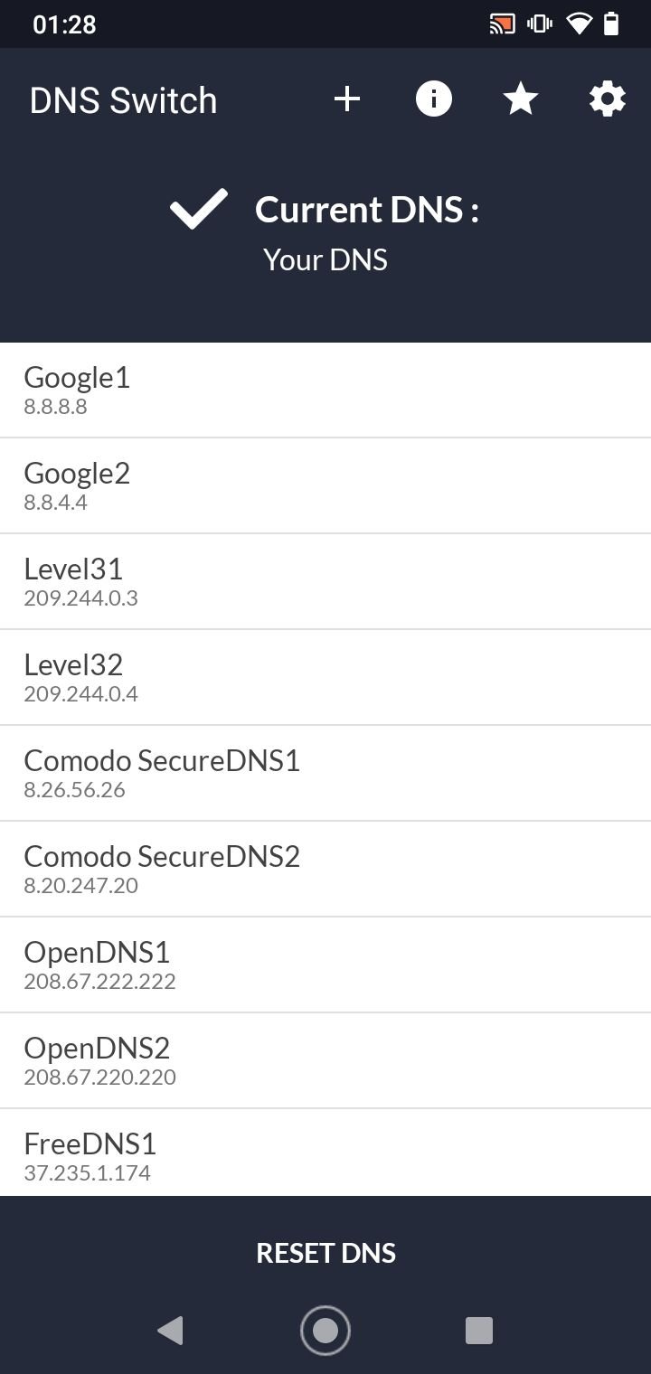This screenshot has height=1374, width=651.
Task: Tap the Android home circle button
Action: [x=325, y=1331]
